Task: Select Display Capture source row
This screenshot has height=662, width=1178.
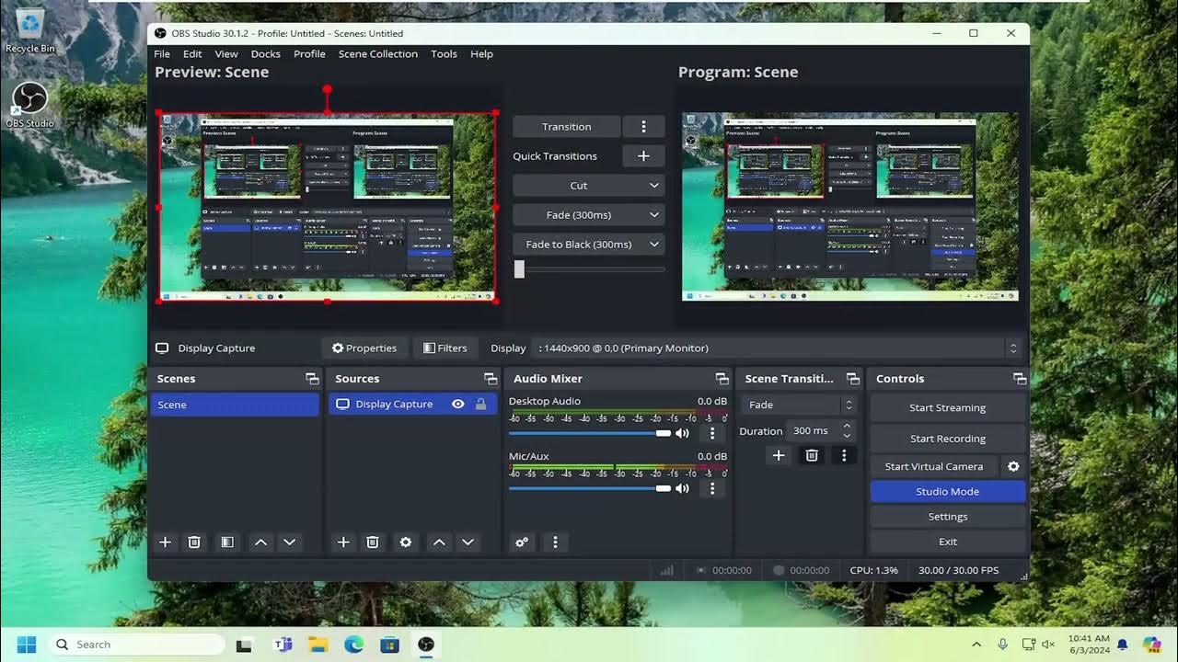Action: point(413,405)
